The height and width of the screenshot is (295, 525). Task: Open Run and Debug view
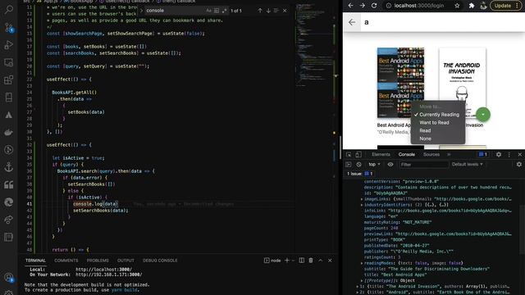9,45
